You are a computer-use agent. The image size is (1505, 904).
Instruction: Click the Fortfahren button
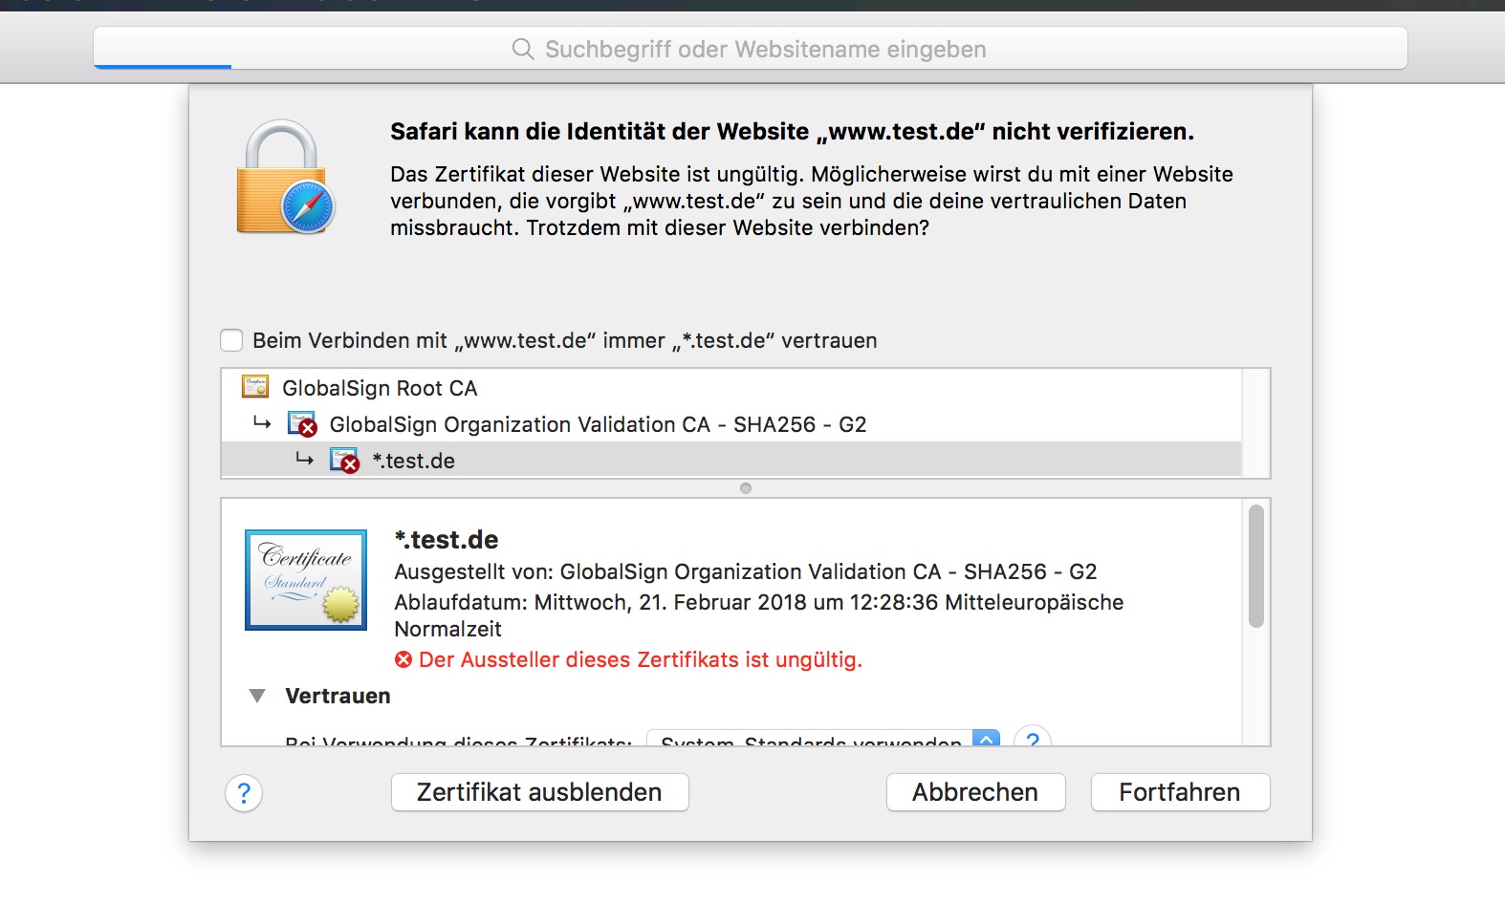pyautogui.click(x=1180, y=792)
